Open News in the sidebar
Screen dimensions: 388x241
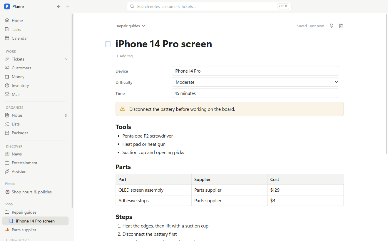36,154
